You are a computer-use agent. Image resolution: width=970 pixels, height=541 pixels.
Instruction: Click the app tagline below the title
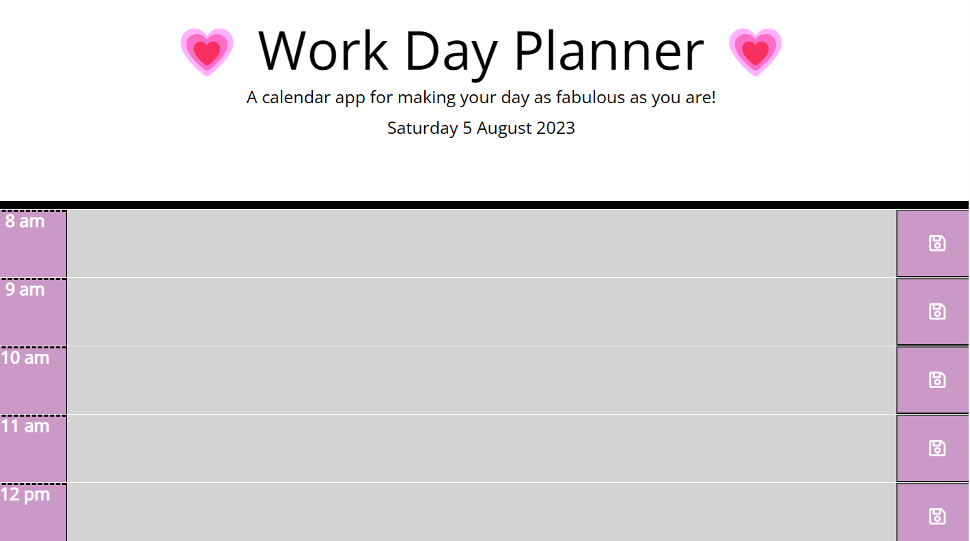point(480,97)
